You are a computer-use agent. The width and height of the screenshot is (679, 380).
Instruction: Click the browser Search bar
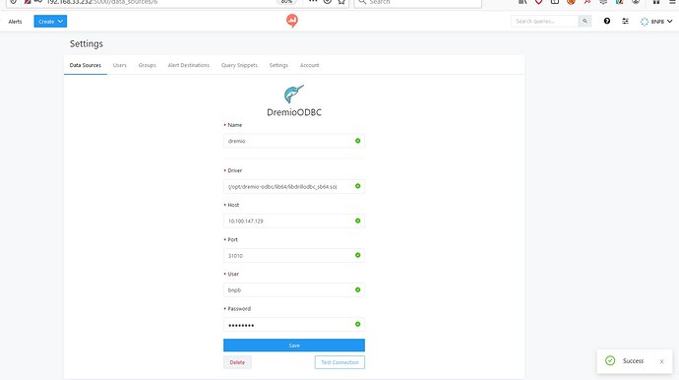pos(418,3)
